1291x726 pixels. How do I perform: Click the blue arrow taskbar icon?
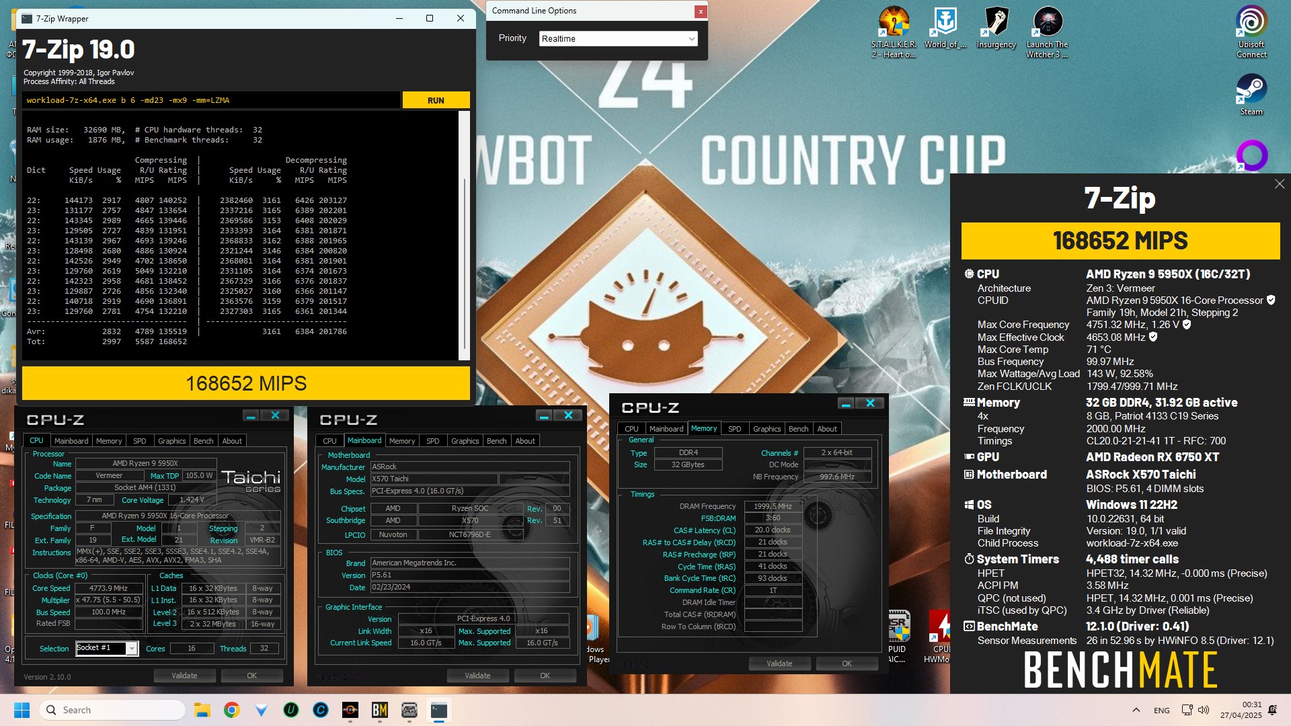click(x=262, y=710)
